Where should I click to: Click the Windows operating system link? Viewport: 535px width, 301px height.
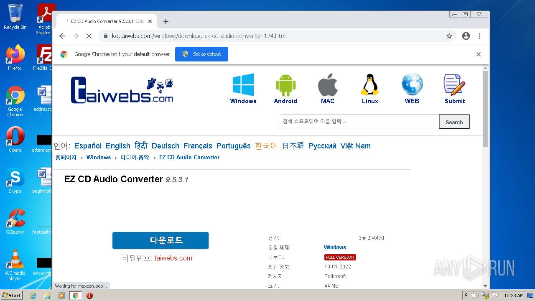coord(335,247)
